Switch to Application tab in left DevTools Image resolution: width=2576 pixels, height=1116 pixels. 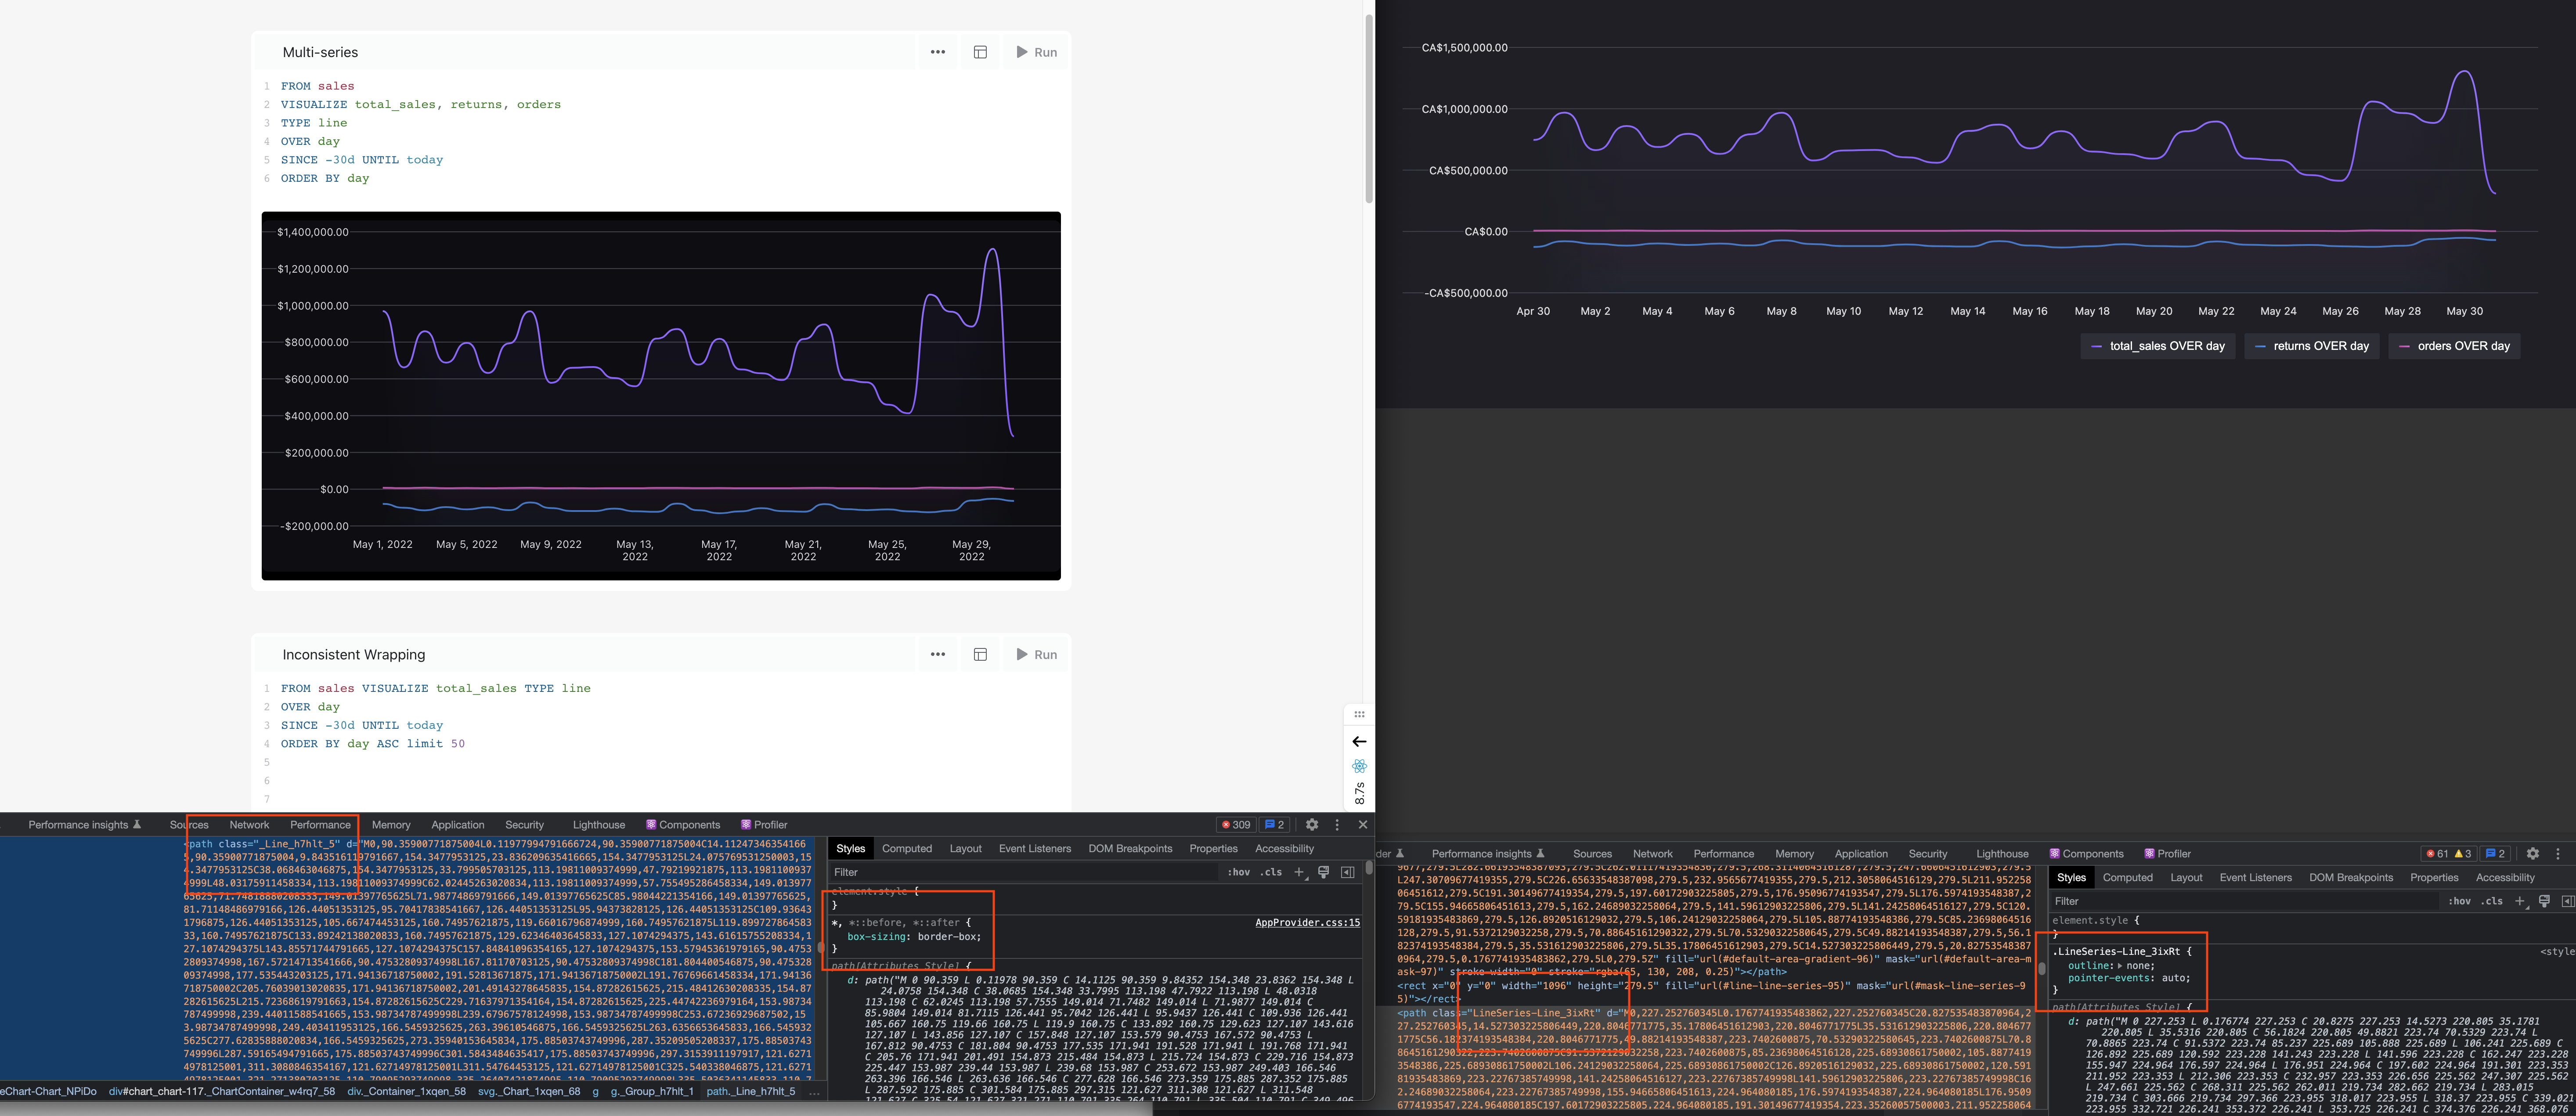(x=458, y=824)
